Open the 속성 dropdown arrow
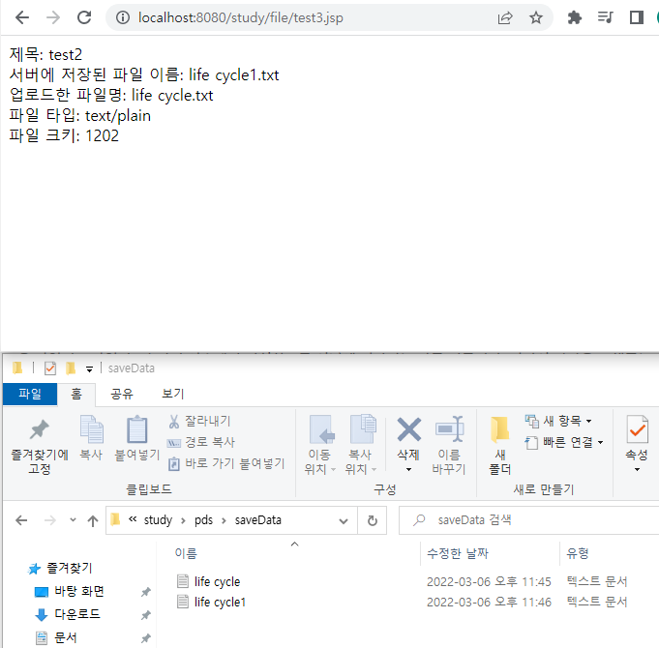This screenshot has width=659, height=648. tap(637, 469)
